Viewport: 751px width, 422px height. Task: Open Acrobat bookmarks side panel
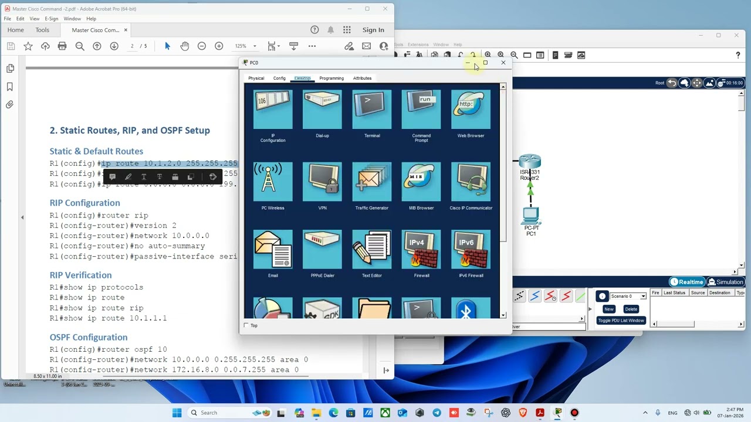point(10,87)
